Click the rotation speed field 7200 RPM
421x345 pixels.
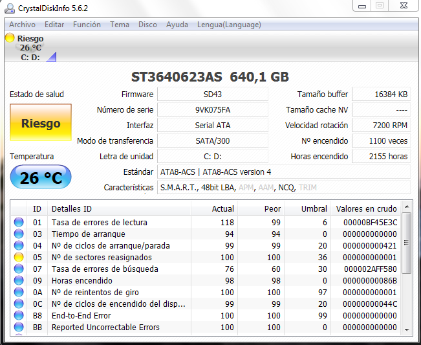point(382,126)
